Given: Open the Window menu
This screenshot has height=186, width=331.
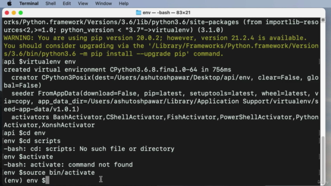Looking at the screenshot, I should (x=103, y=4).
